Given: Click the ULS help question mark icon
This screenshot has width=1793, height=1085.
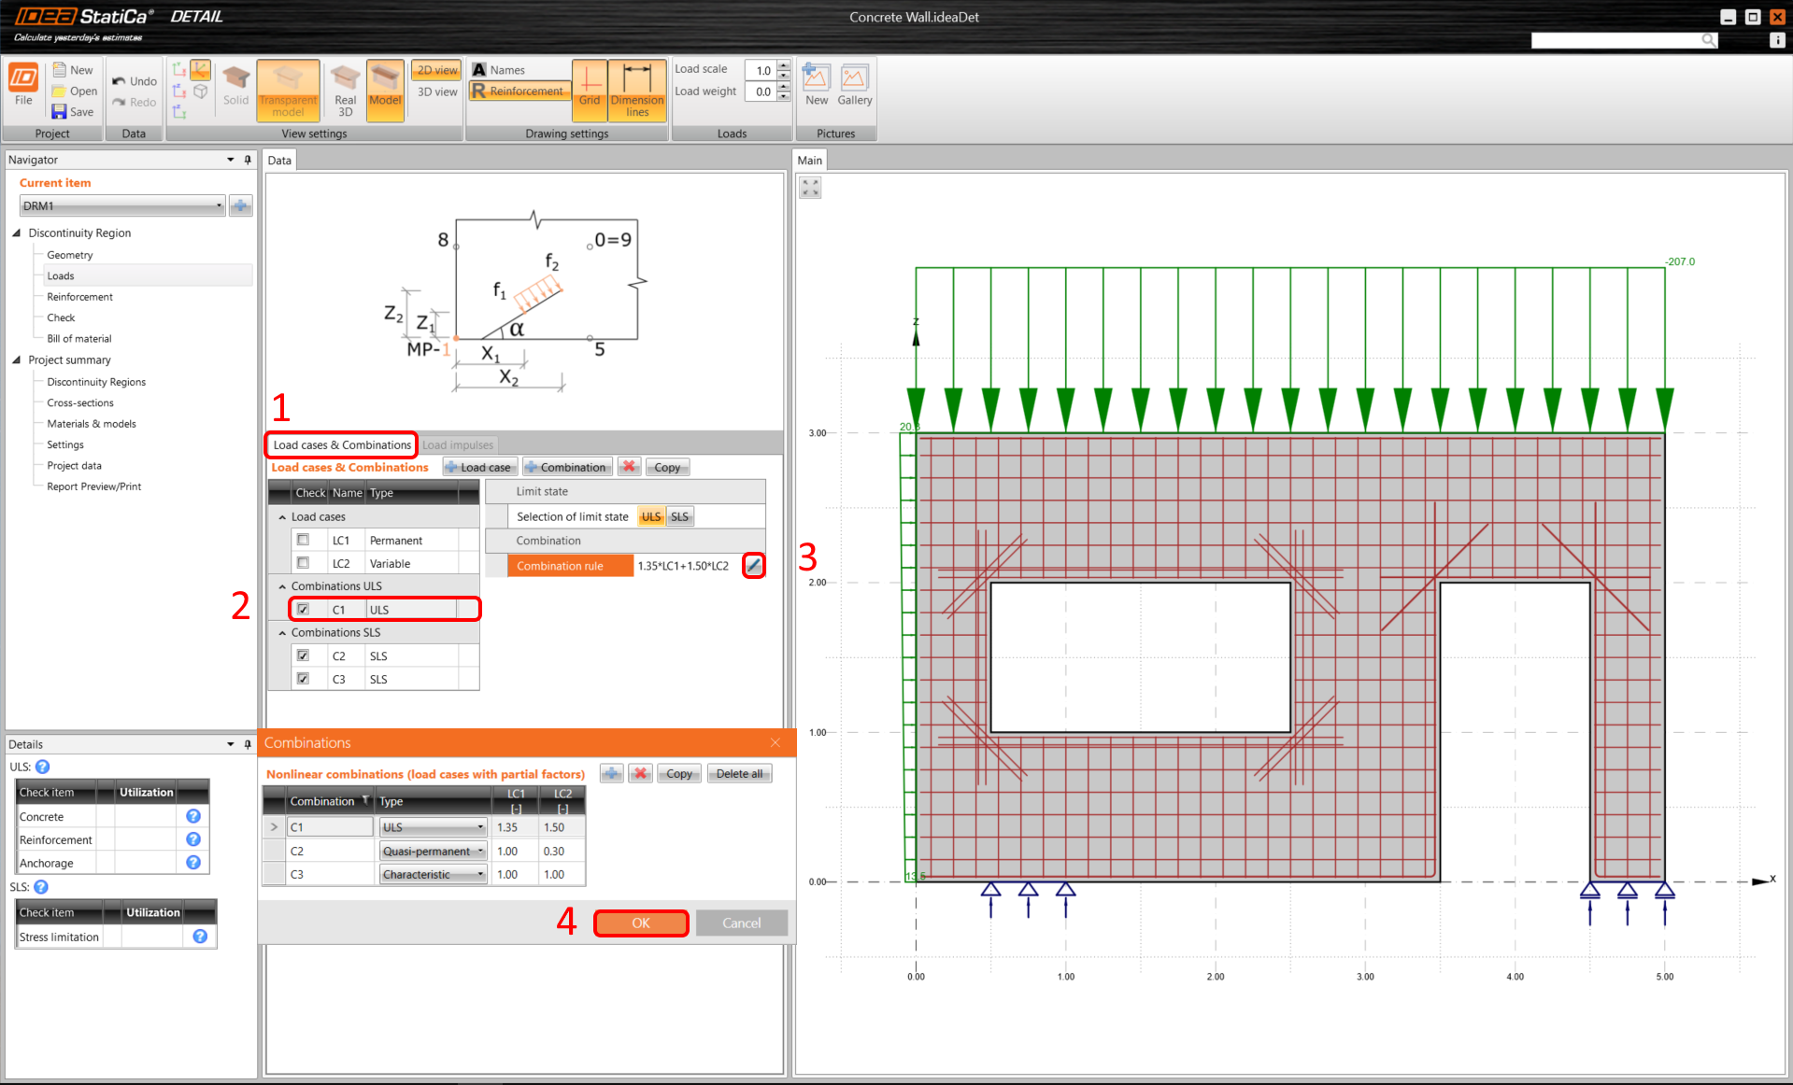Looking at the screenshot, I should 43,767.
